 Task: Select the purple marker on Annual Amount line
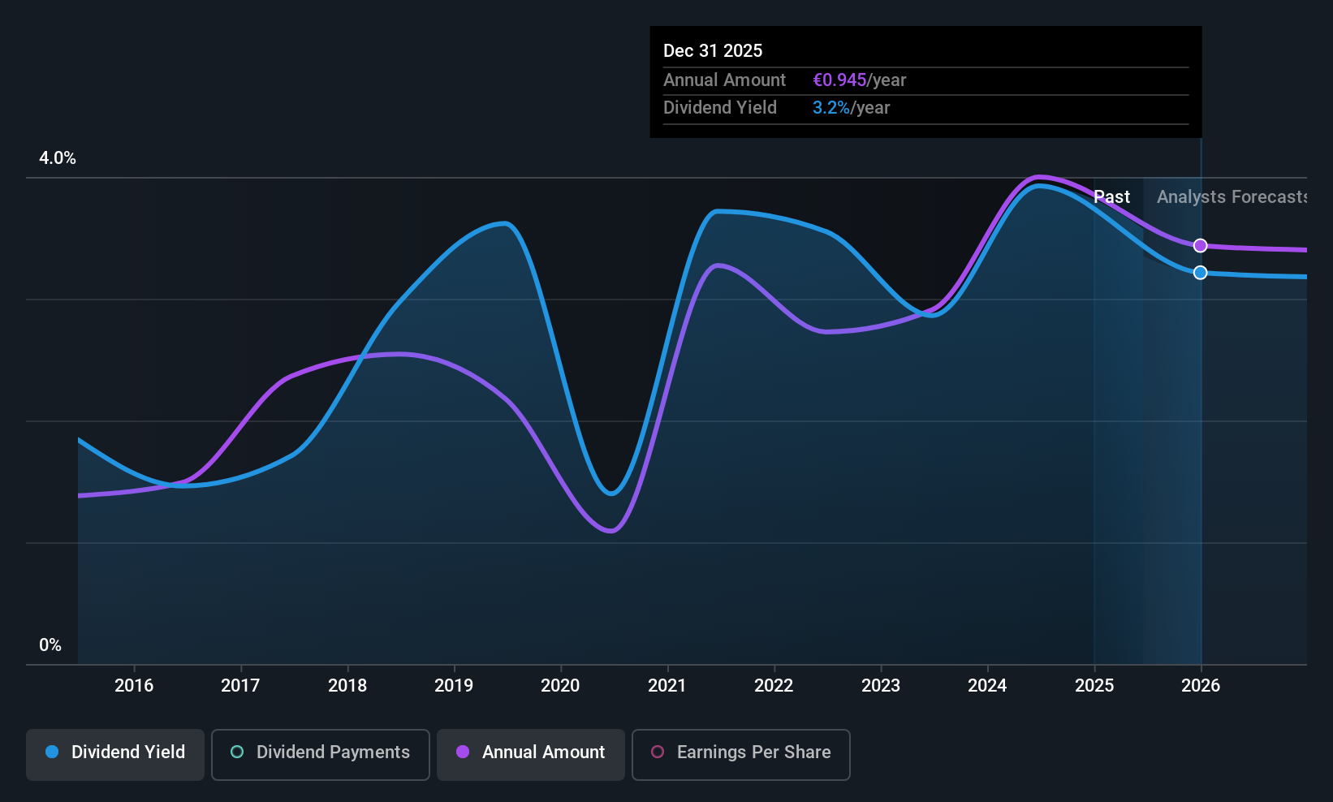point(1200,246)
